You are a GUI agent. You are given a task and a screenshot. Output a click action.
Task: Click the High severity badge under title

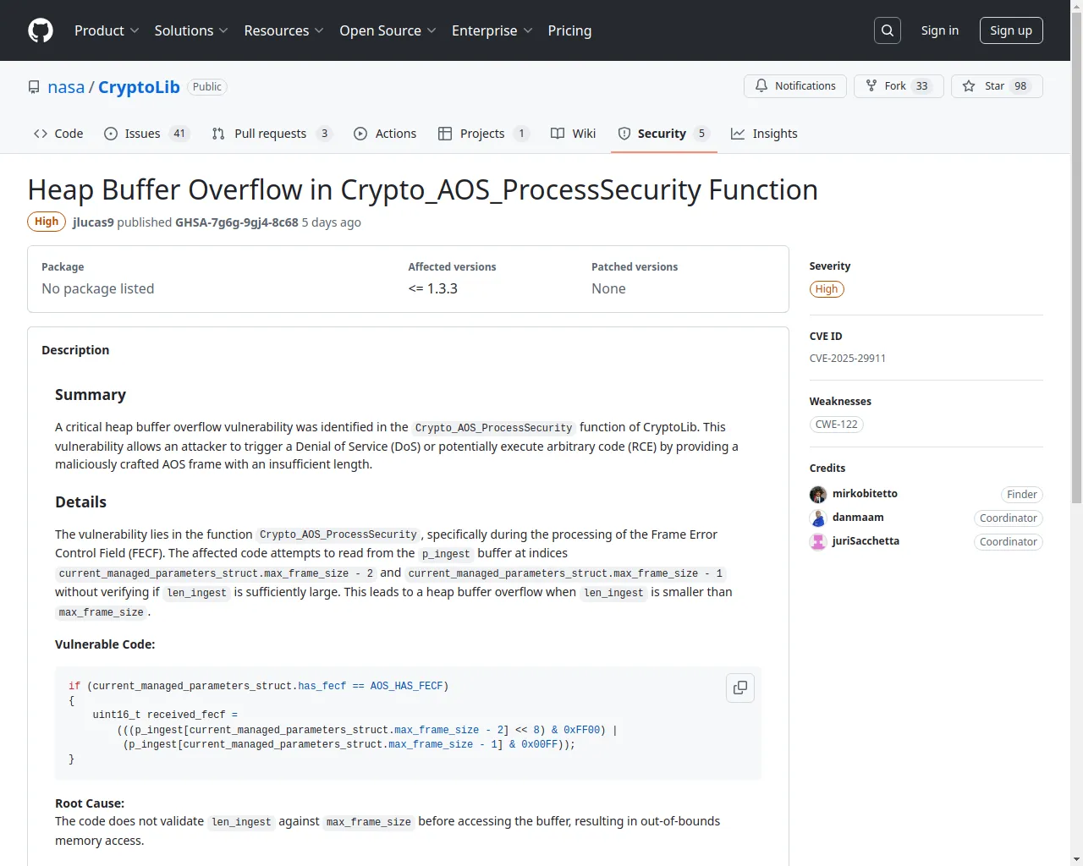[47, 222]
